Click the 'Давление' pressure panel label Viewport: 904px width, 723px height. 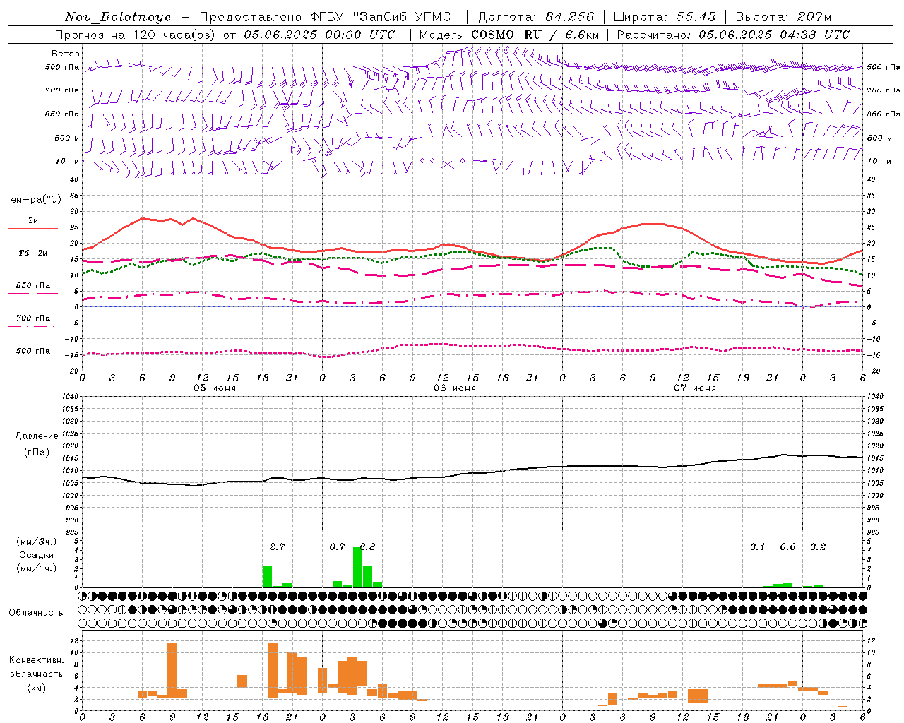(36, 436)
